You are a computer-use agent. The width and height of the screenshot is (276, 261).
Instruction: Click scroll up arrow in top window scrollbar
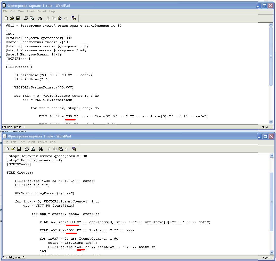(271, 25)
